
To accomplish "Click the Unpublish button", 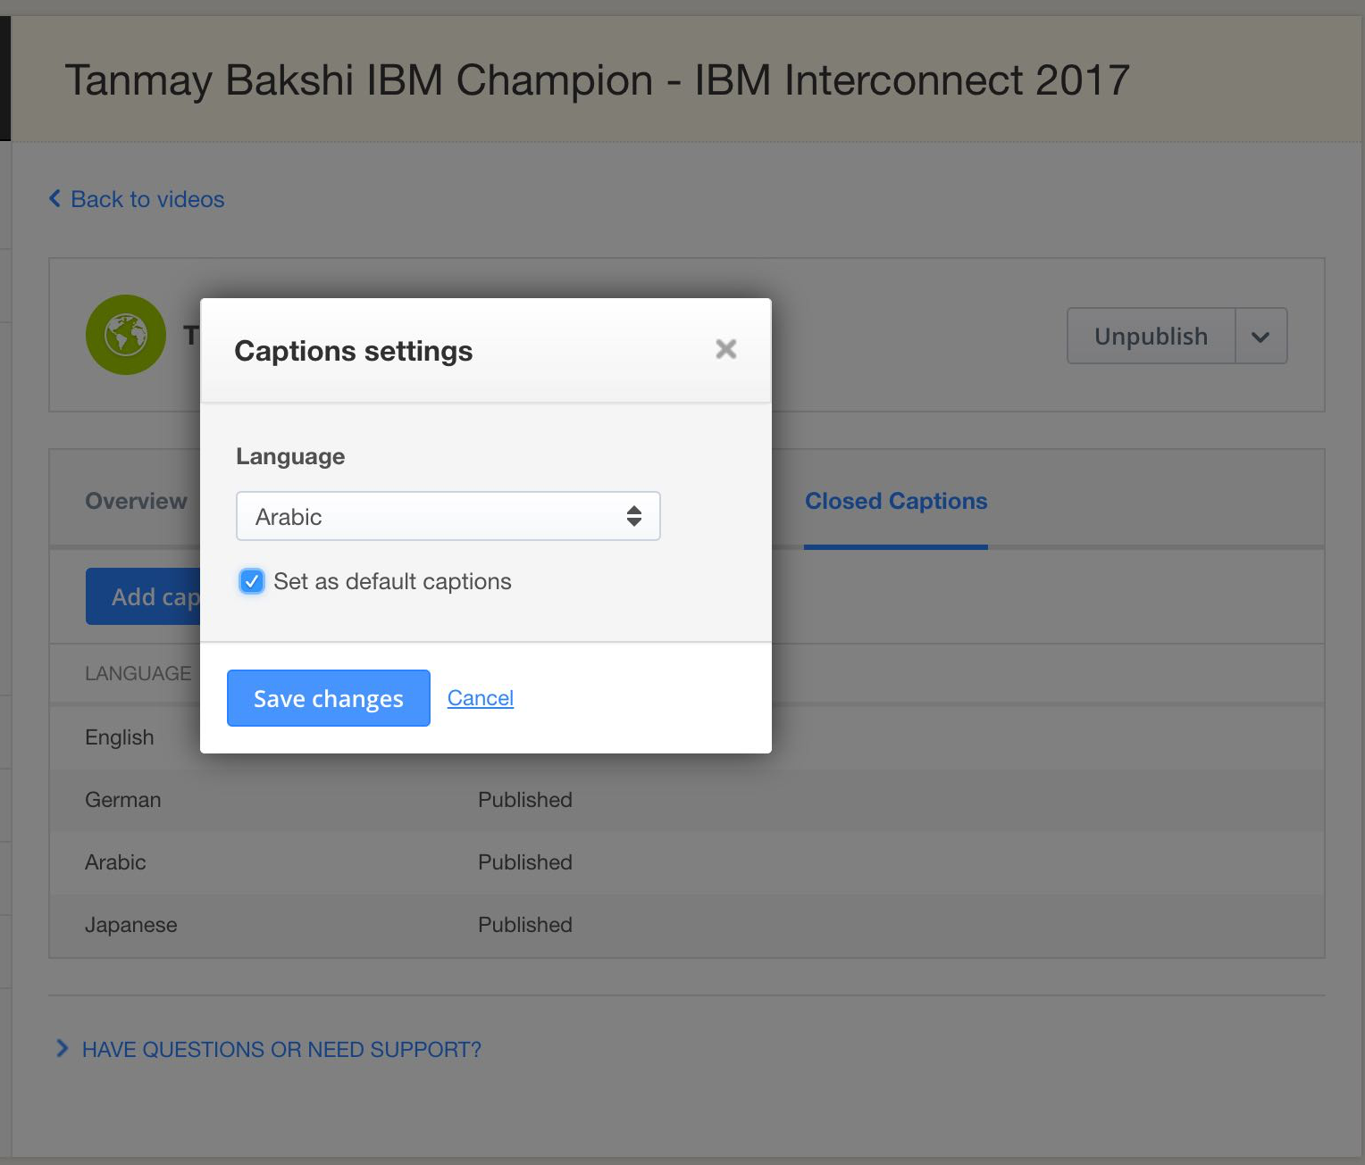I will pos(1151,337).
